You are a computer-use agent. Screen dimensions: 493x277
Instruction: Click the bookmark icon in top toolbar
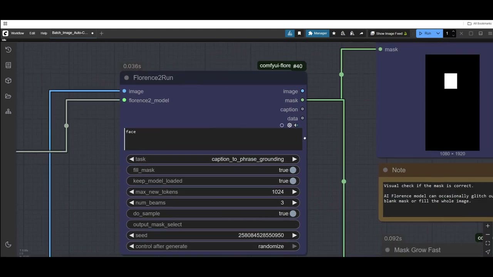click(299, 33)
